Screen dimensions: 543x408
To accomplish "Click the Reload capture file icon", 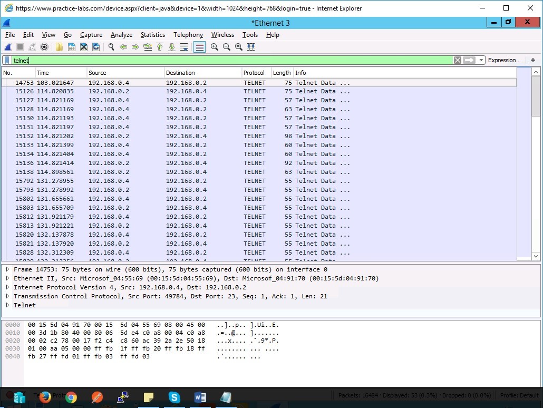I will [x=96, y=47].
